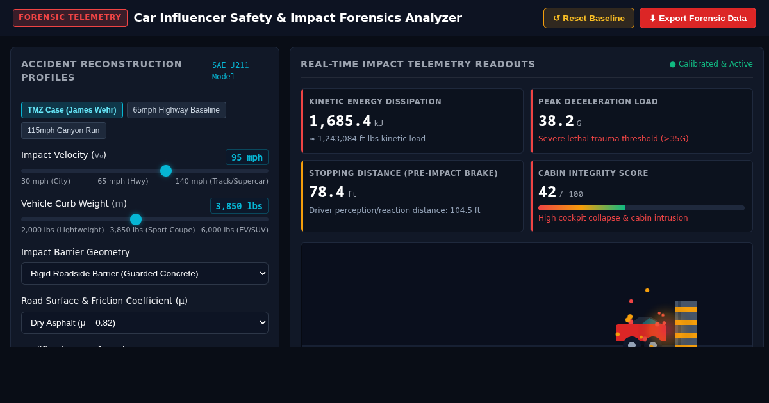Choose the 115mph Canyon Run profile
Image resolution: width=769 pixels, height=403 pixels.
[x=63, y=130]
